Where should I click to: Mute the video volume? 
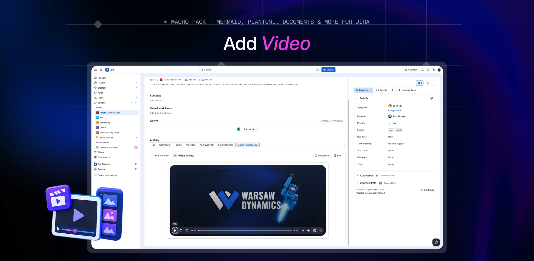click(x=309, y=231)
